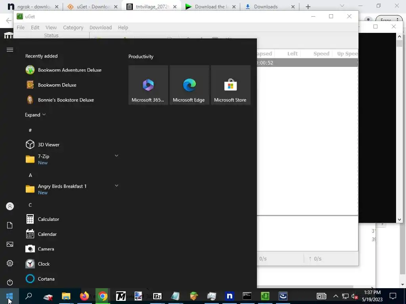Open the network tray icon
The width and height of the screenshot is (406, 304).
pos(345,296)
